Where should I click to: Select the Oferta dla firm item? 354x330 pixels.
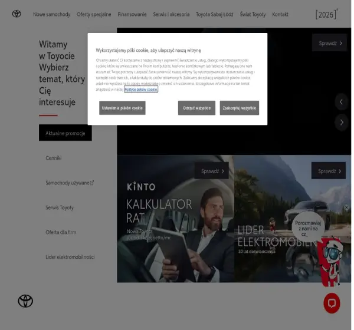(61, 232)
